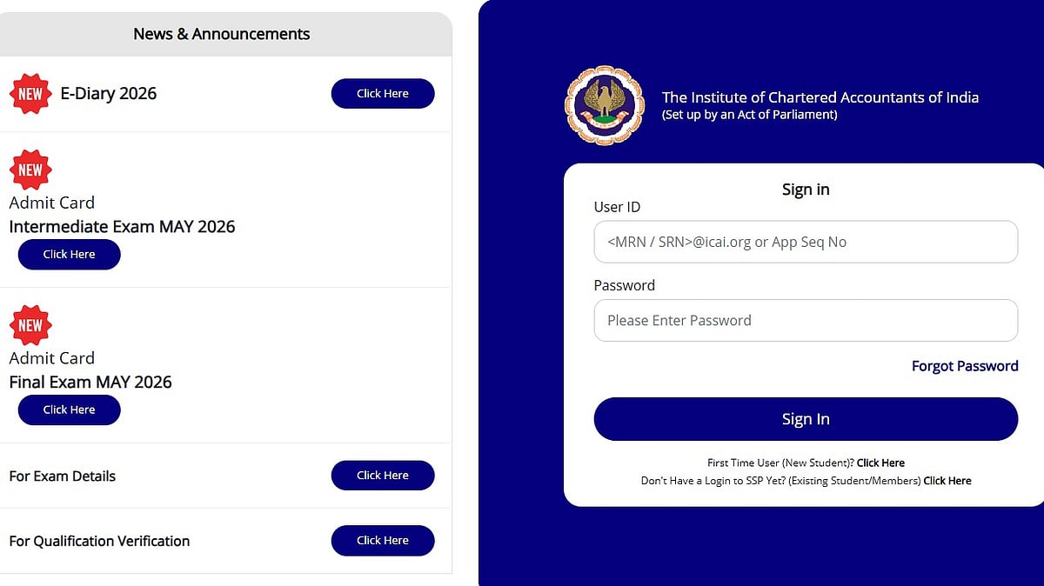
Task: Click the News & Announcements header
Action: pyautogui.click(x=222, y=35)
